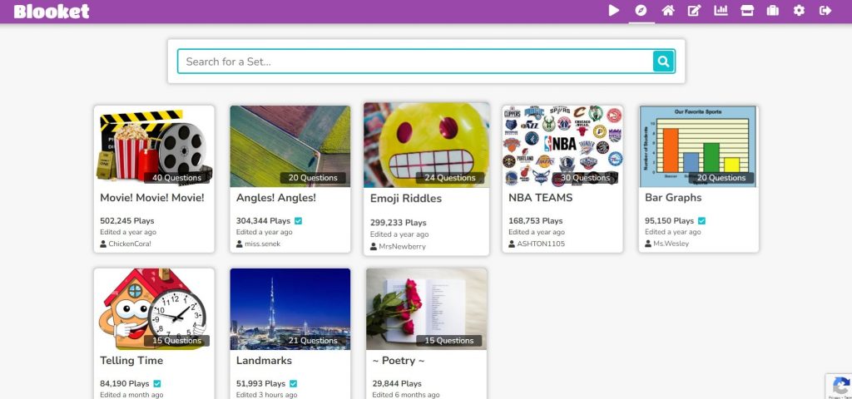Click the Edited 6 months ago text

pyautogui.click(x=406, y=395)
